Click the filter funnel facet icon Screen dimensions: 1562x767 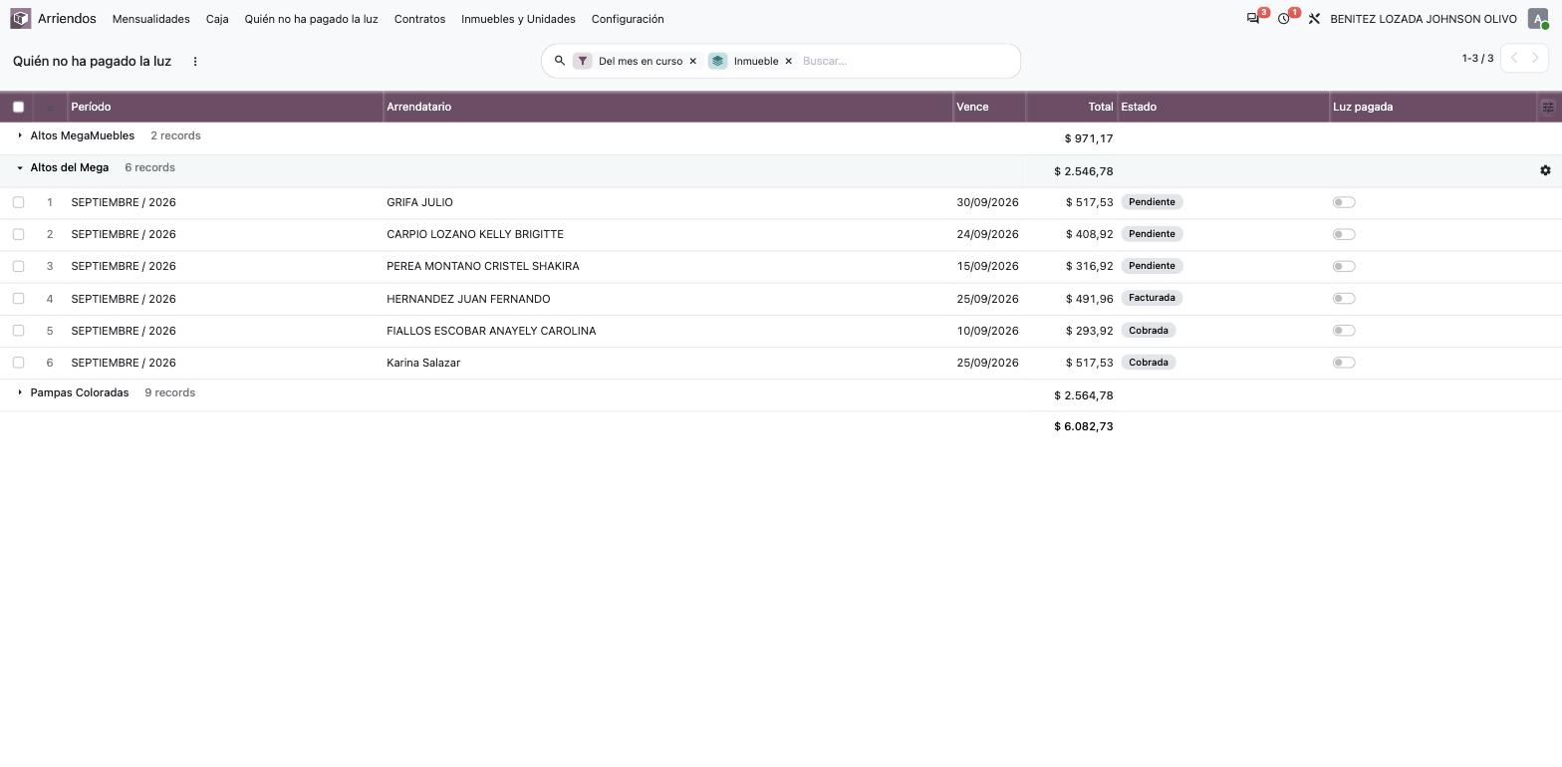click(583, 61)
